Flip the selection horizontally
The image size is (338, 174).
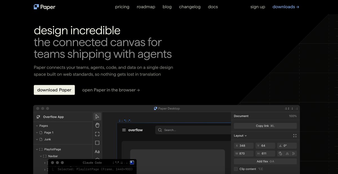pos(286,153)
